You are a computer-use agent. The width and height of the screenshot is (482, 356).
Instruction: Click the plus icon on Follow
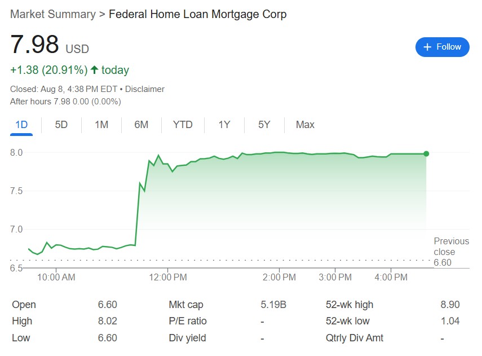coord(427,47)
